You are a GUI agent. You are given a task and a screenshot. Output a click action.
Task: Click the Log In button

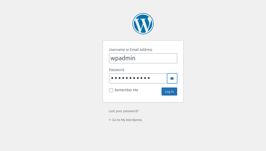(x=169, y=92)
